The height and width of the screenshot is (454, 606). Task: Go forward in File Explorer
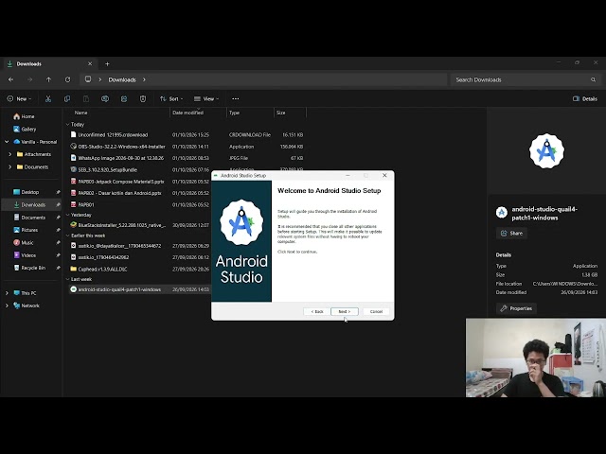point(29,79)
